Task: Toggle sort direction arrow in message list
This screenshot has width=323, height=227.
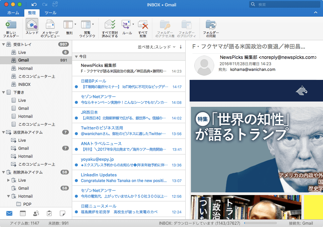Action: (181, 47)
